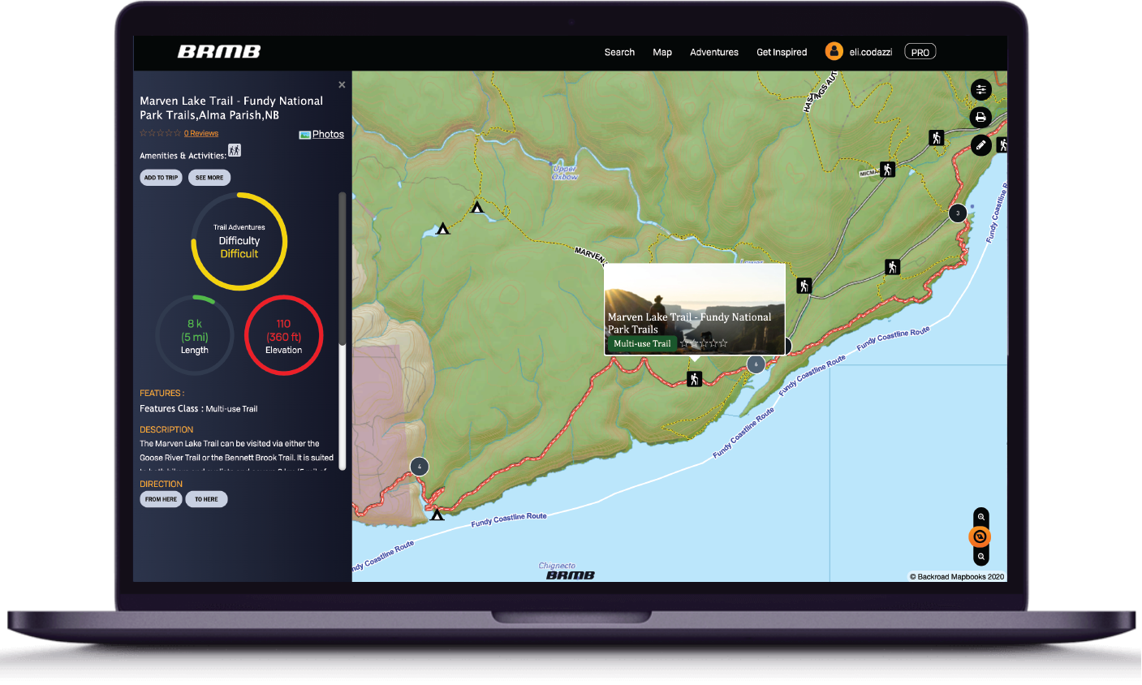Expand cluster marker labeled 3 on the coast

tap(957, 213)
